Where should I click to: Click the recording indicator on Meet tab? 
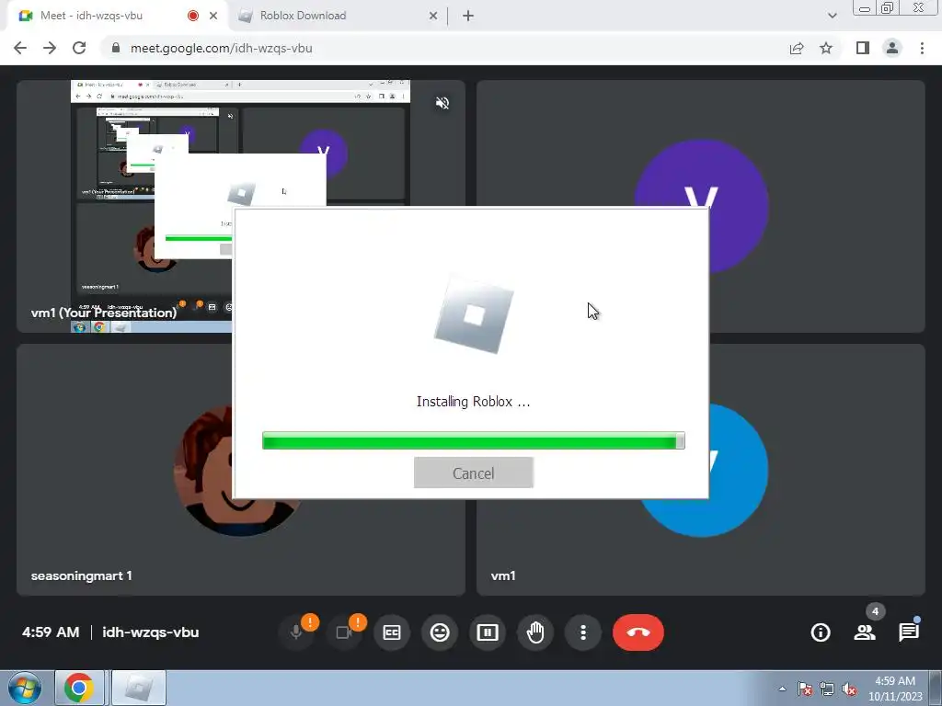coord(193,16)
